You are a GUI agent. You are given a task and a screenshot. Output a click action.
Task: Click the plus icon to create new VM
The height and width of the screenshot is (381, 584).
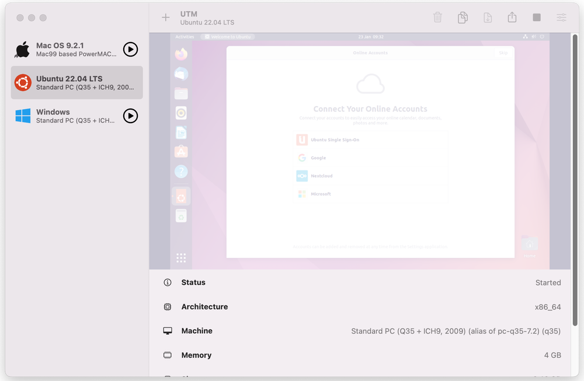point(166,18)
